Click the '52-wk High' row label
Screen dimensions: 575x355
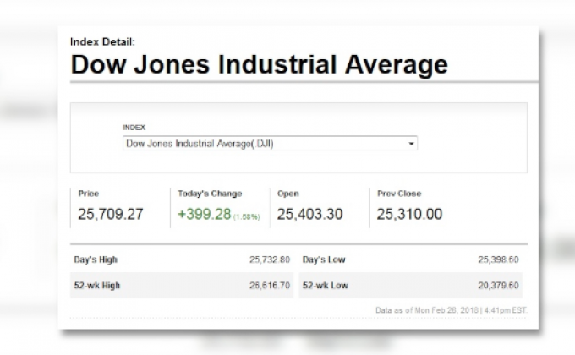97,286
